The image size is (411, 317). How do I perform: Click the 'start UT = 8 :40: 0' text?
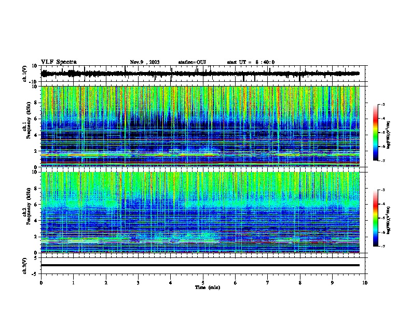click(x=251, y=62)
